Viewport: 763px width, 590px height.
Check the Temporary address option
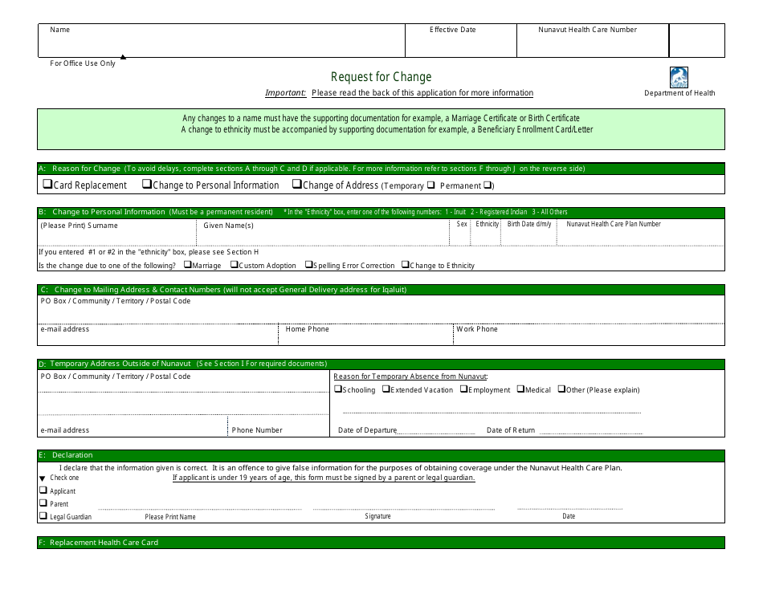point(432,185)
